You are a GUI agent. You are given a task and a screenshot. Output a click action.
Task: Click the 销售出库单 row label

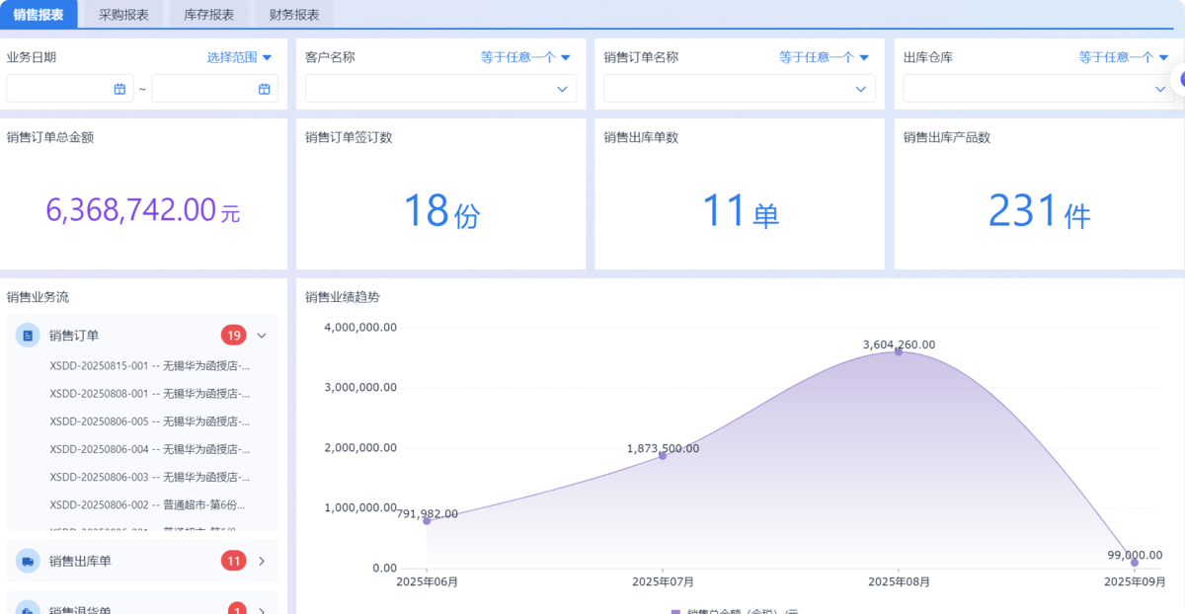point(80,561)
